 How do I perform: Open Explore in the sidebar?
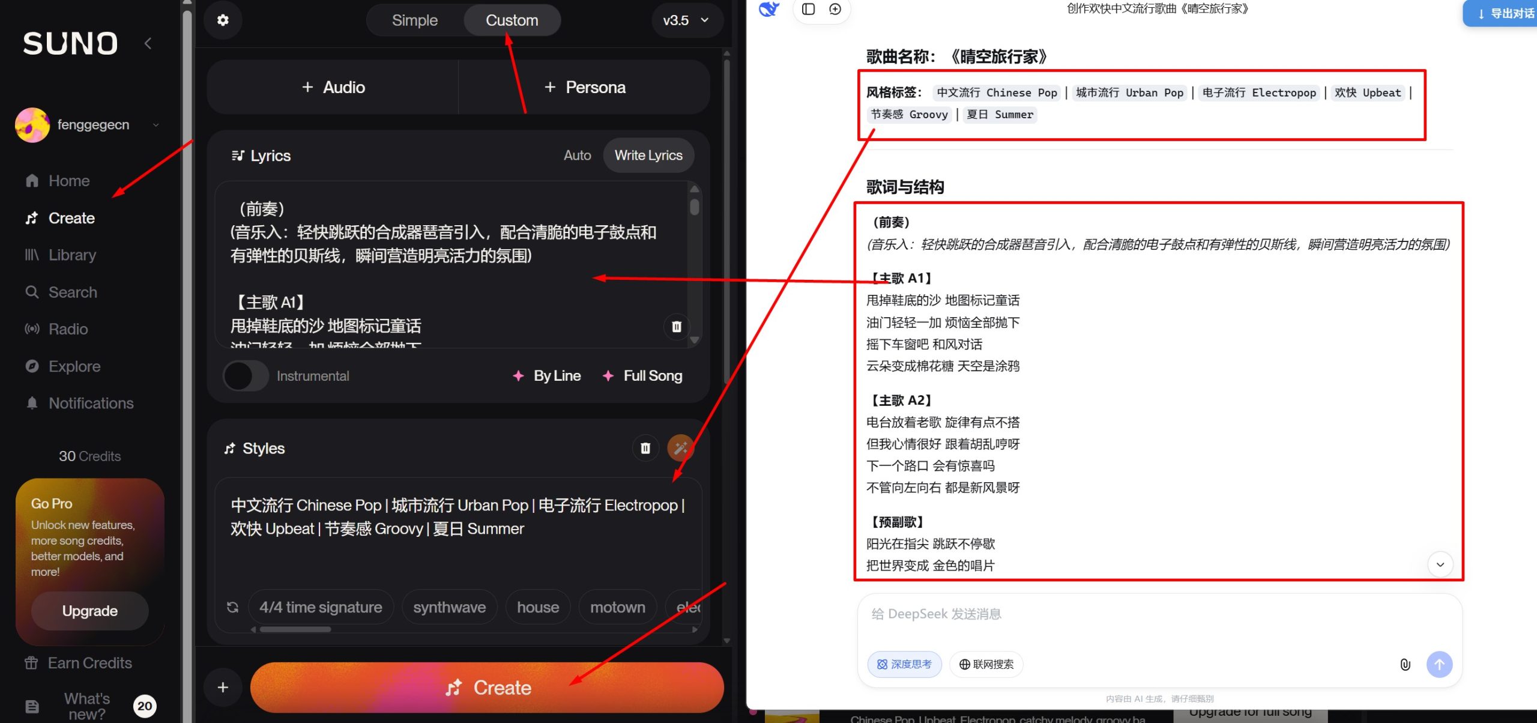[62, 366]
